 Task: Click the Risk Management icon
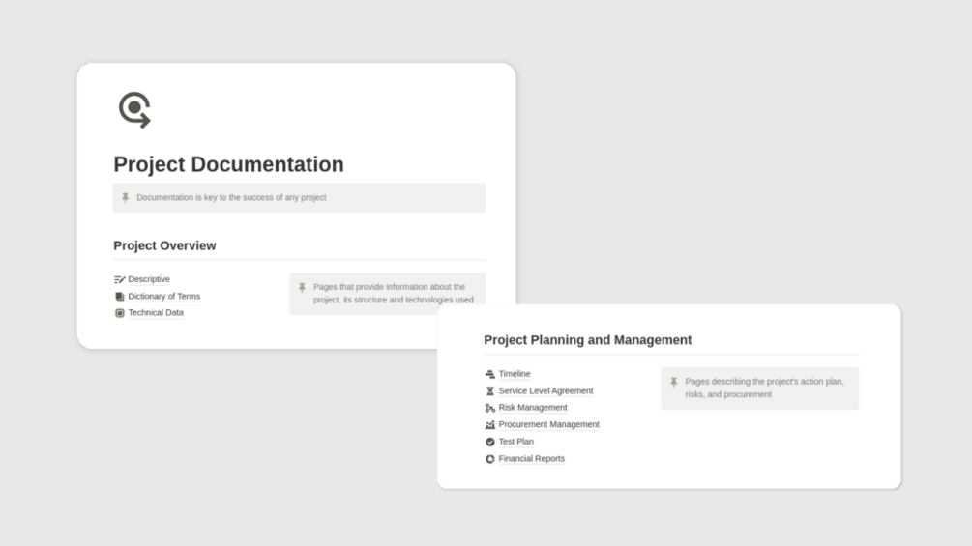(489, 408)
